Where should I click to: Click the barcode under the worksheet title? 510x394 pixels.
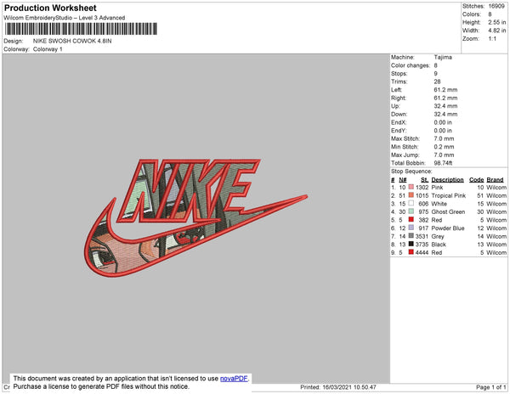tap(81, 29)
